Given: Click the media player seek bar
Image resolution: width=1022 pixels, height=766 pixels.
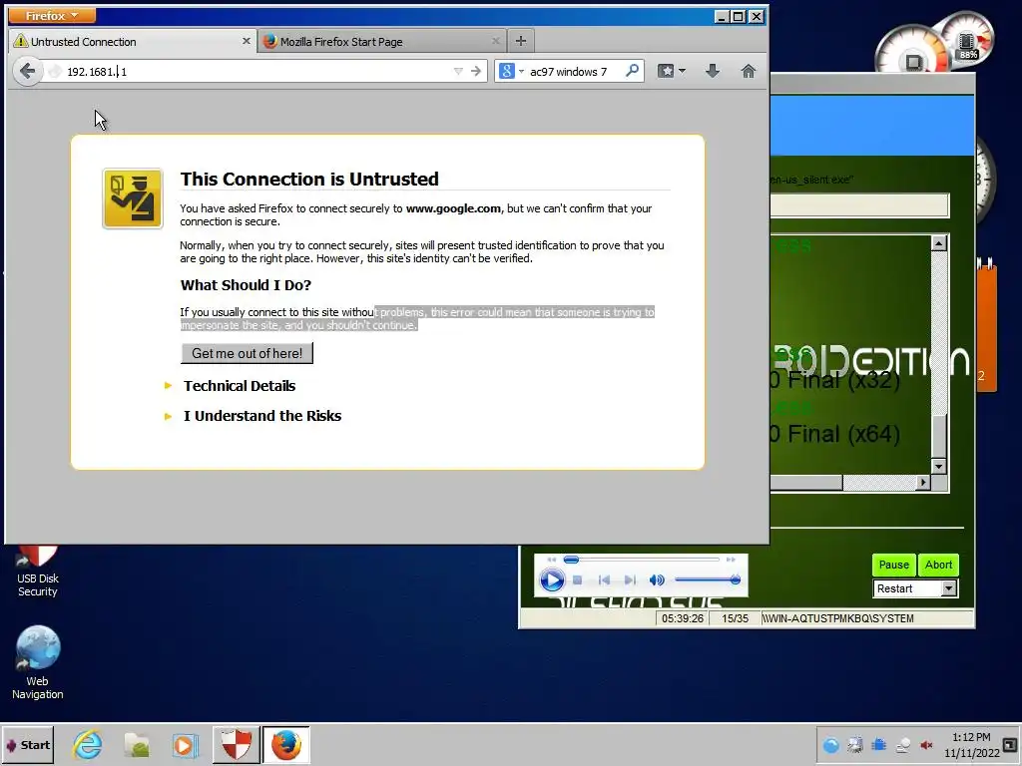Looking at the screenshot, I should 642,560.
